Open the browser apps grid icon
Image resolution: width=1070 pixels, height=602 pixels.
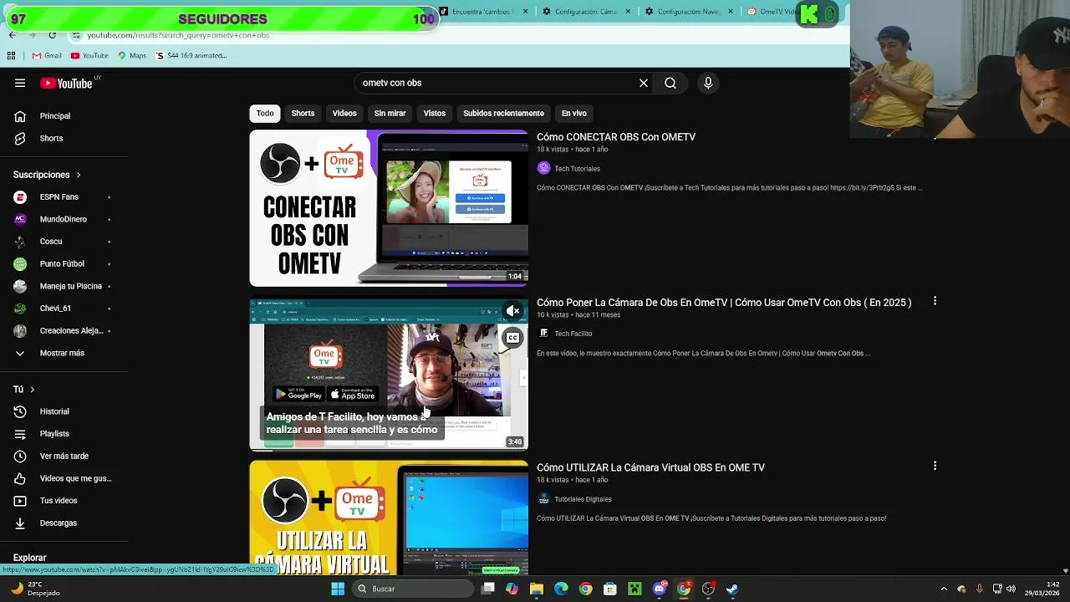[11, 56]
